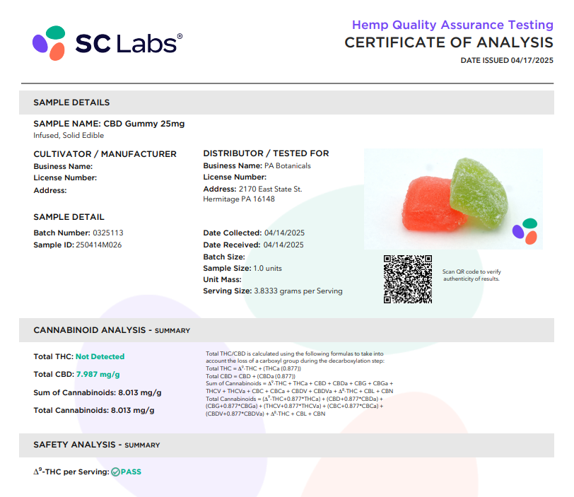Screen dimensions: 574x497
Task: Select the "Hemp Quality Assurance Testing" heading
Action: pos(452,25)
